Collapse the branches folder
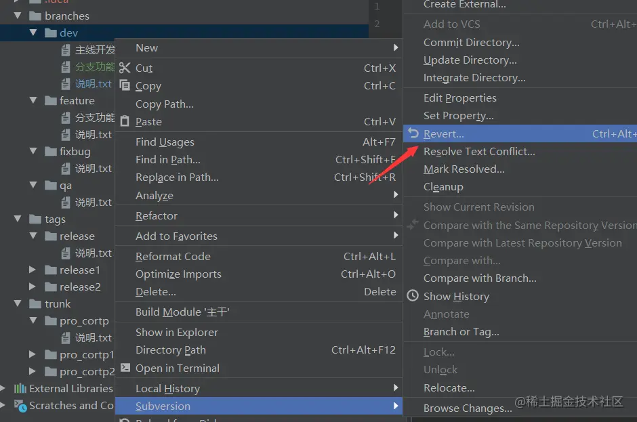637x422 pixels. click(x=18, y=16)
